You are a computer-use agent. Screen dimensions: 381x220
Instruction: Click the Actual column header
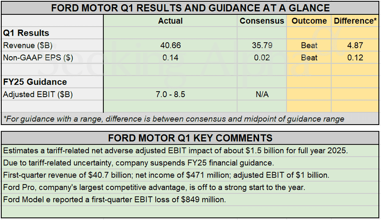pos(170,21)
